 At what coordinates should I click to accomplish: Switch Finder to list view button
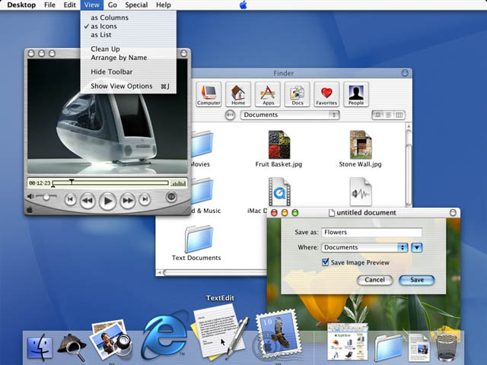click(x=388, y=115)
